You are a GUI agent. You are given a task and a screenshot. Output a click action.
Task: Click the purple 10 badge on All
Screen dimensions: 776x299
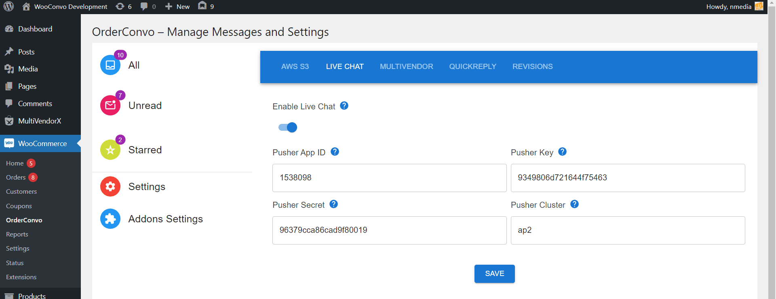[120, 55]
